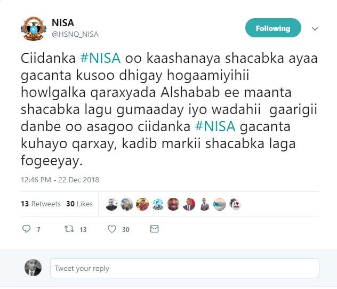Toggle the Following button
Image resolution: width=337 pixels, height=289 pixels.
[273, 28]
